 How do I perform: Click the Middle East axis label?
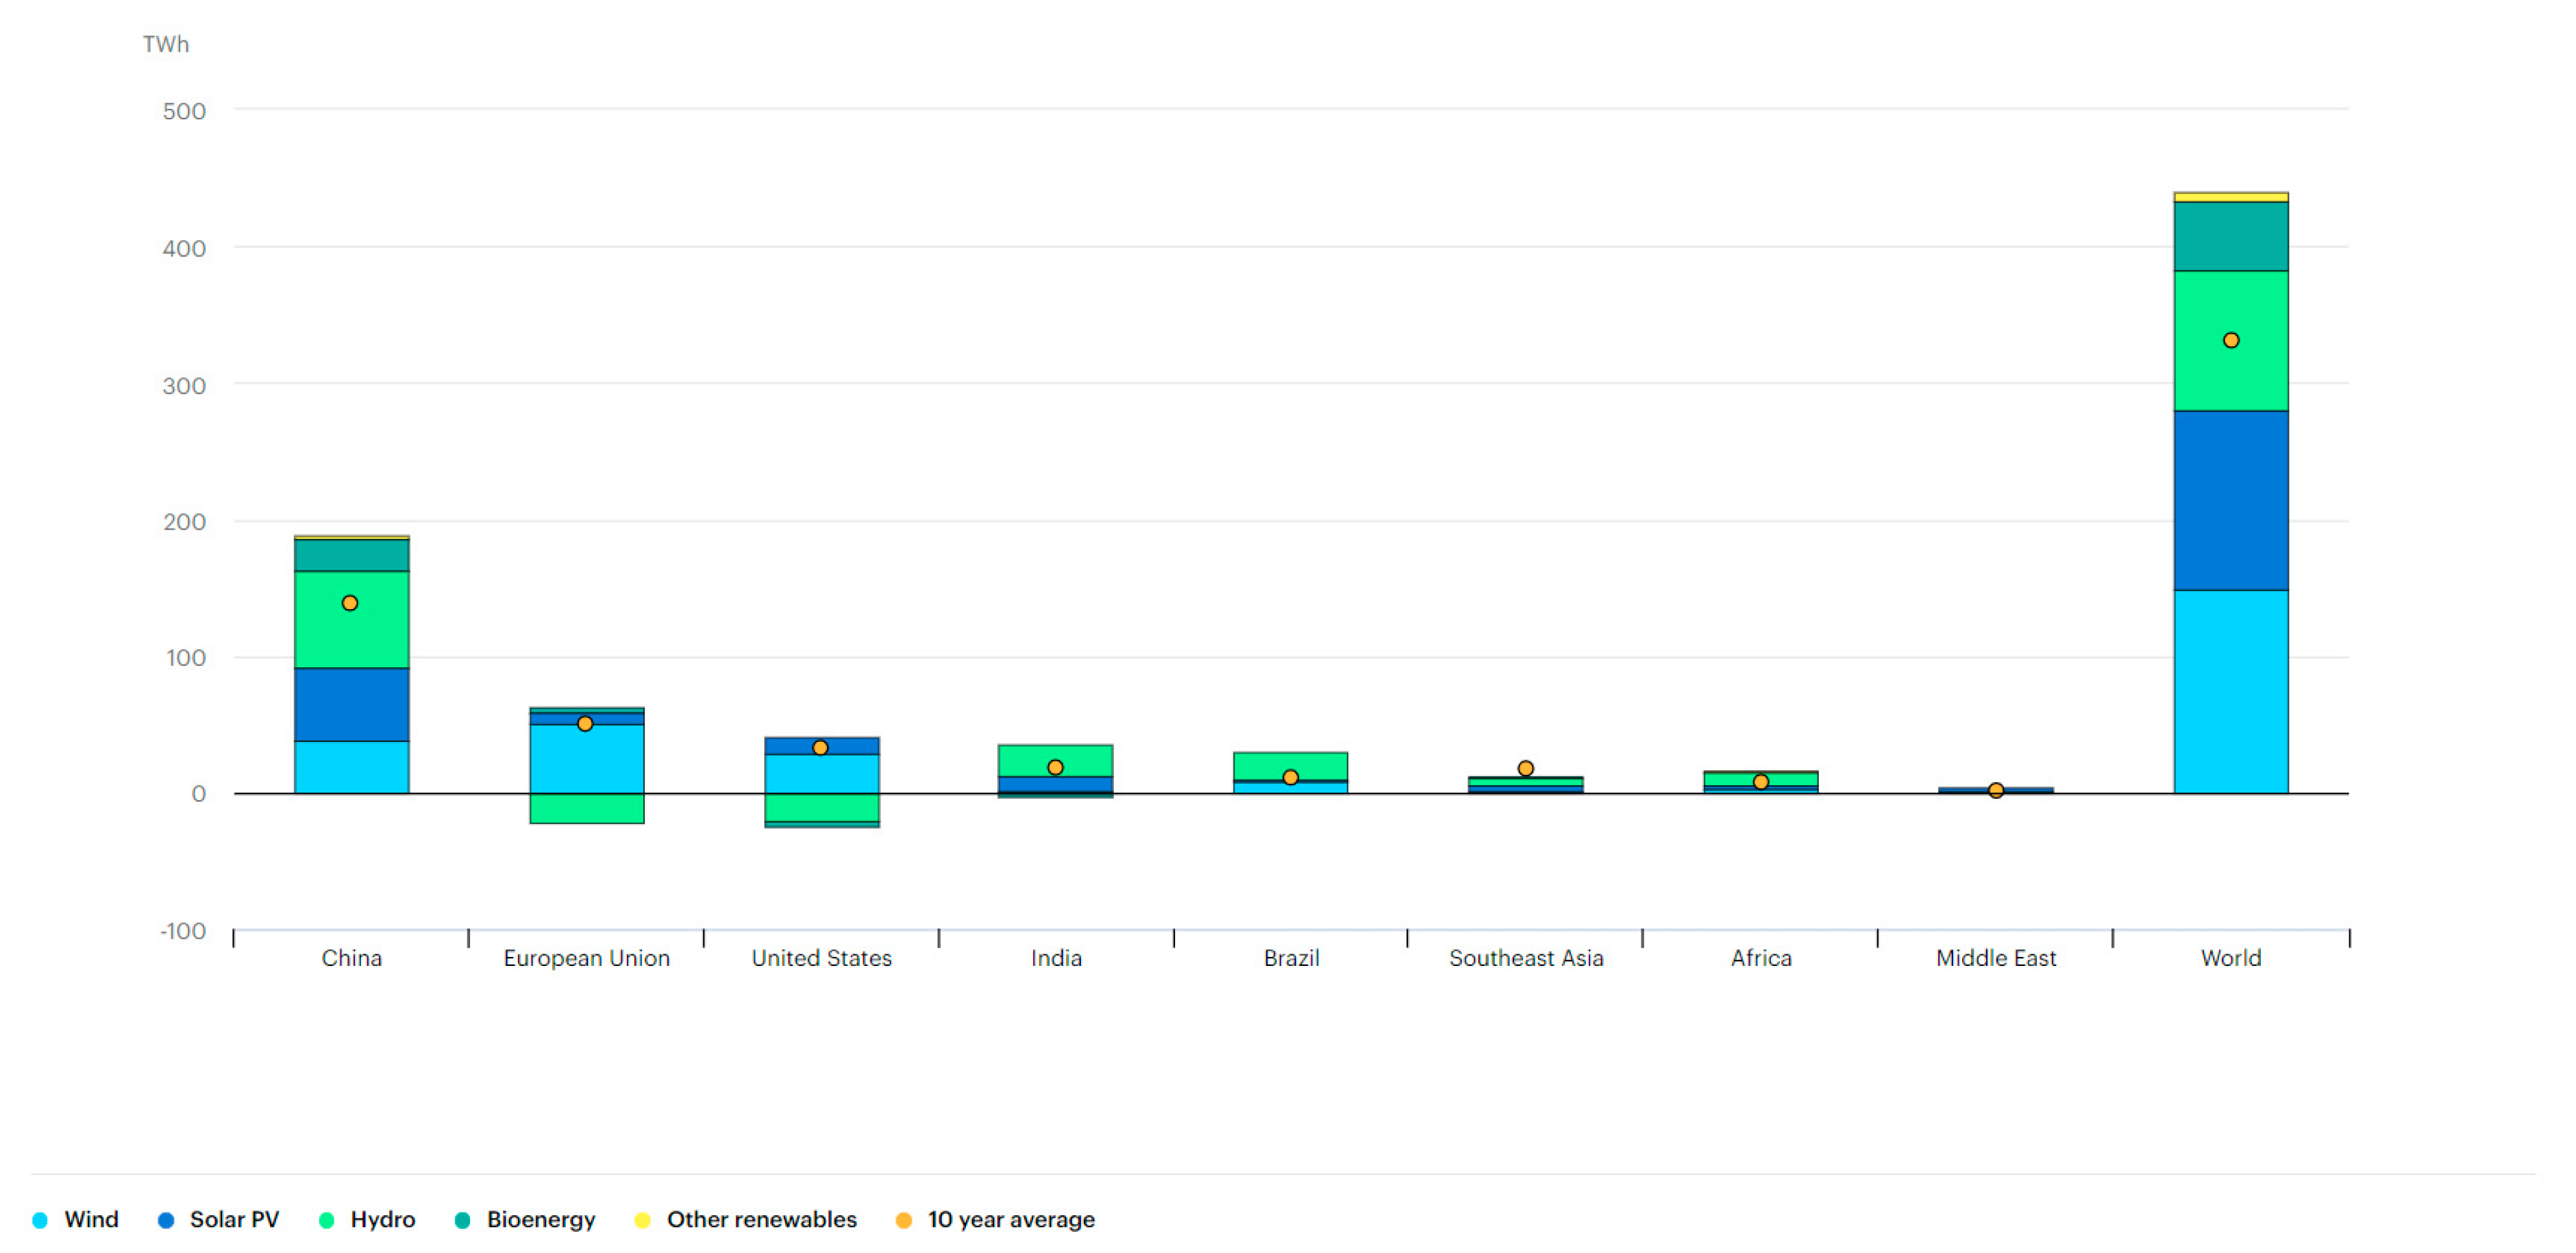[x=1995, y=958]
